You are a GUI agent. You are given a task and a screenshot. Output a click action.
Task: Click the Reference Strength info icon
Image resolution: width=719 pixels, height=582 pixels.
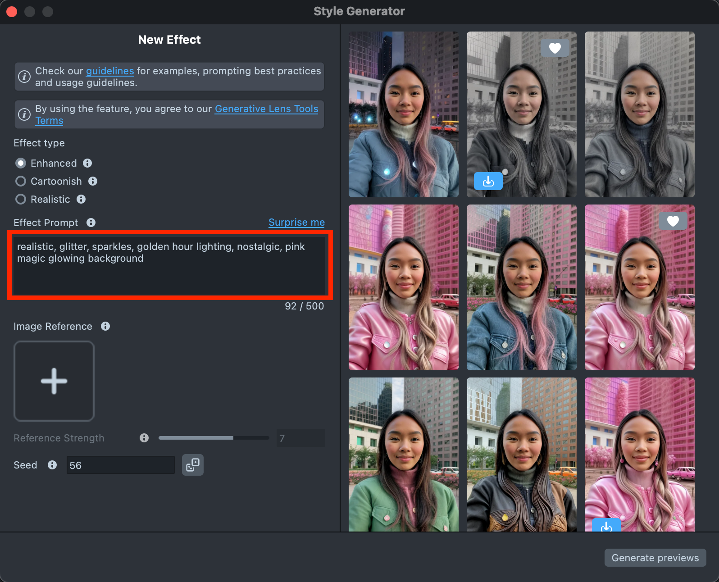(x=144, y=438)
